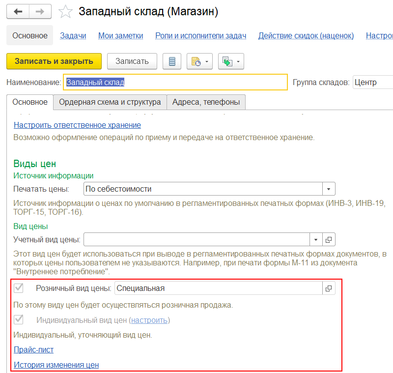393x373 pixels.
Task: Expand the Печатать цены dropdown
Action: pos(329,189)
